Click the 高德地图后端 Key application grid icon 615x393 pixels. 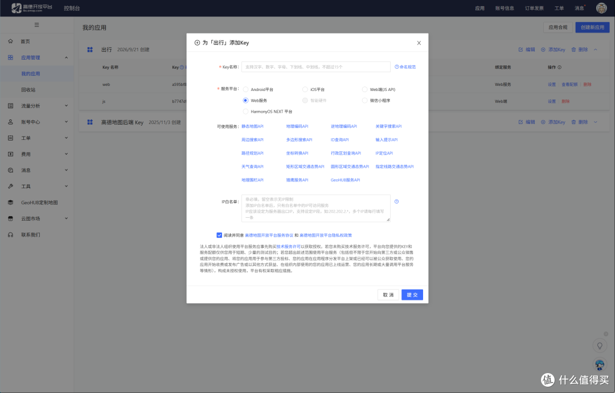pos(90,122)
